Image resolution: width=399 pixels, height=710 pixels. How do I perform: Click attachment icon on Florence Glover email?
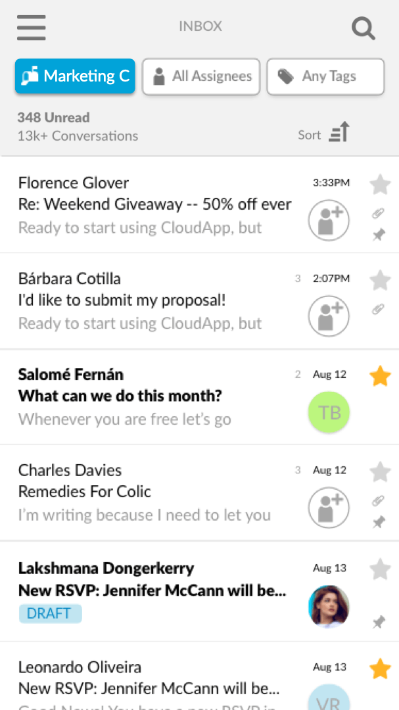coord(379,214)
